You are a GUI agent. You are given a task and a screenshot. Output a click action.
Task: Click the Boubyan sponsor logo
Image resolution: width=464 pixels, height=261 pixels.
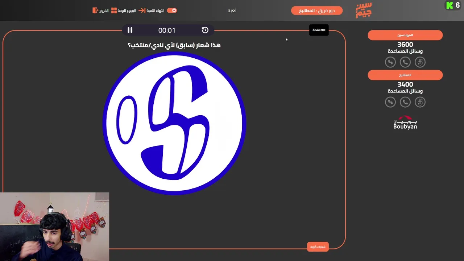(x=405, y=123)
